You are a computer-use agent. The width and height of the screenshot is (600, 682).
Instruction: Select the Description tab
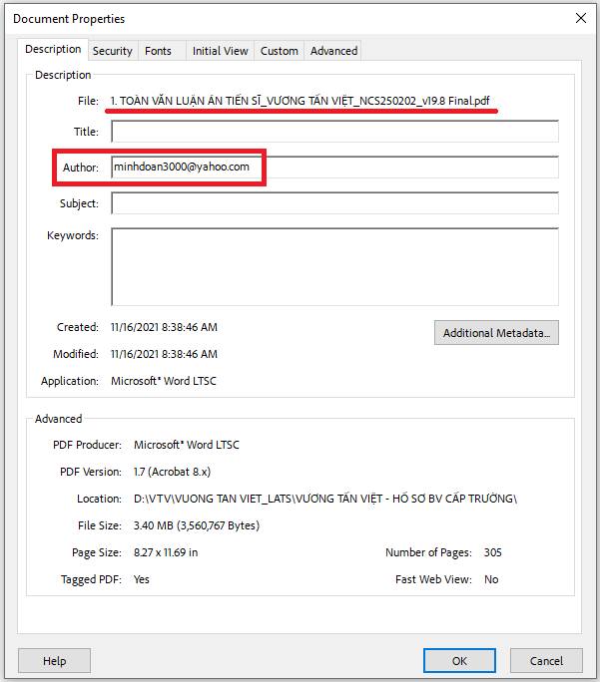click(x=53, y=50)
